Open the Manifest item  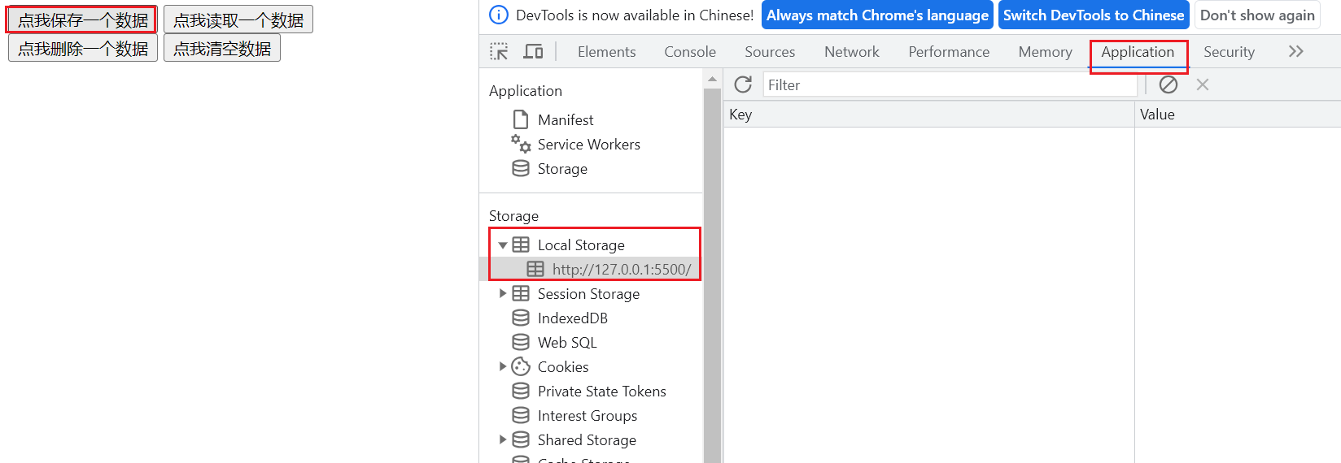(x=565, y=120)
